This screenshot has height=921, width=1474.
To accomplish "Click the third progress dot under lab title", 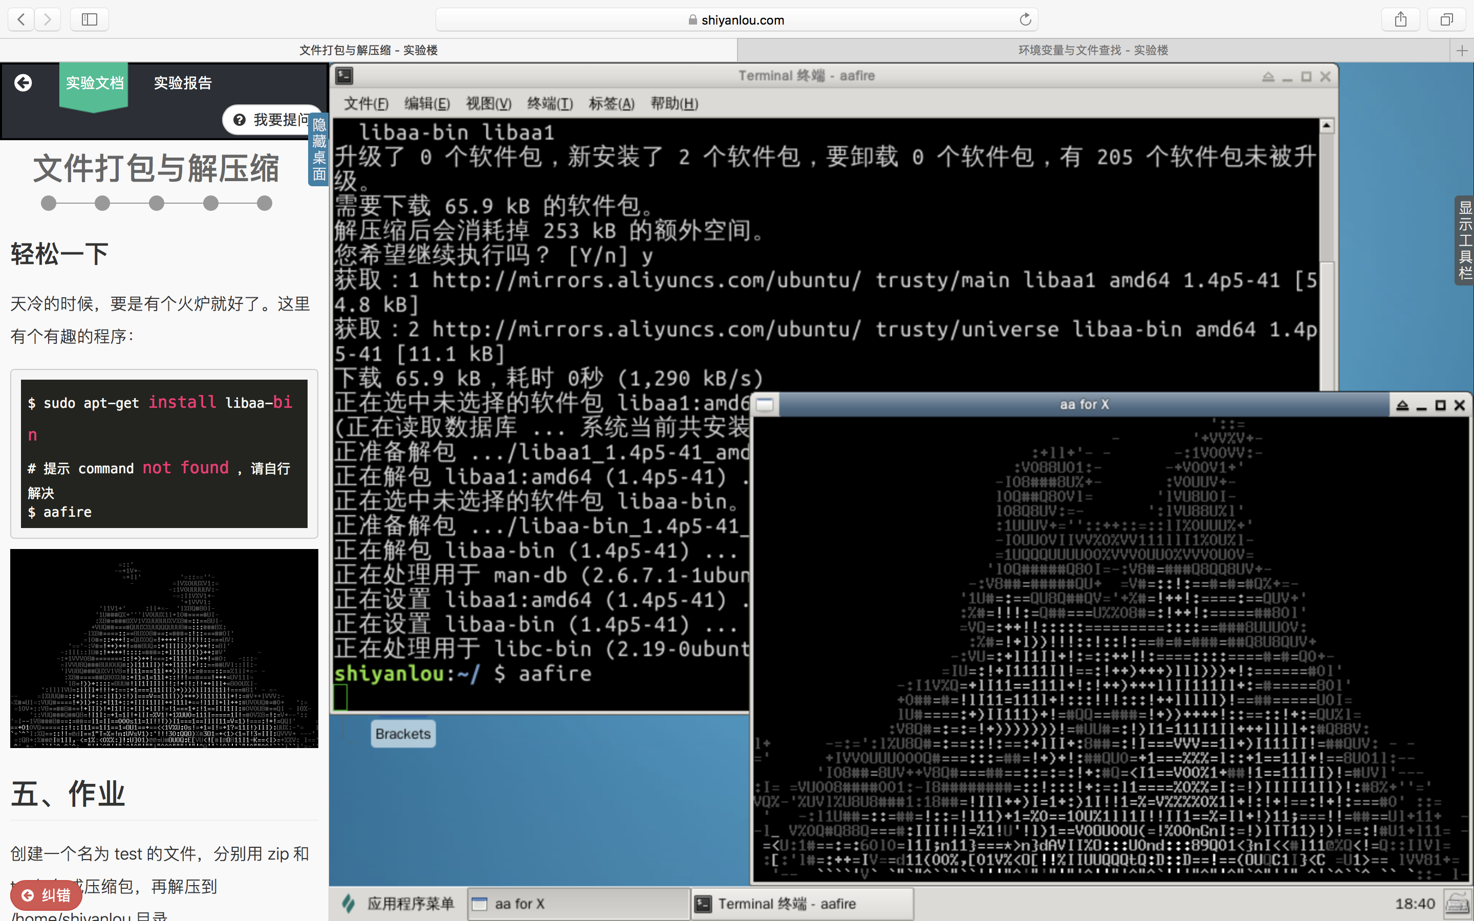I will (x=157, y=204).
